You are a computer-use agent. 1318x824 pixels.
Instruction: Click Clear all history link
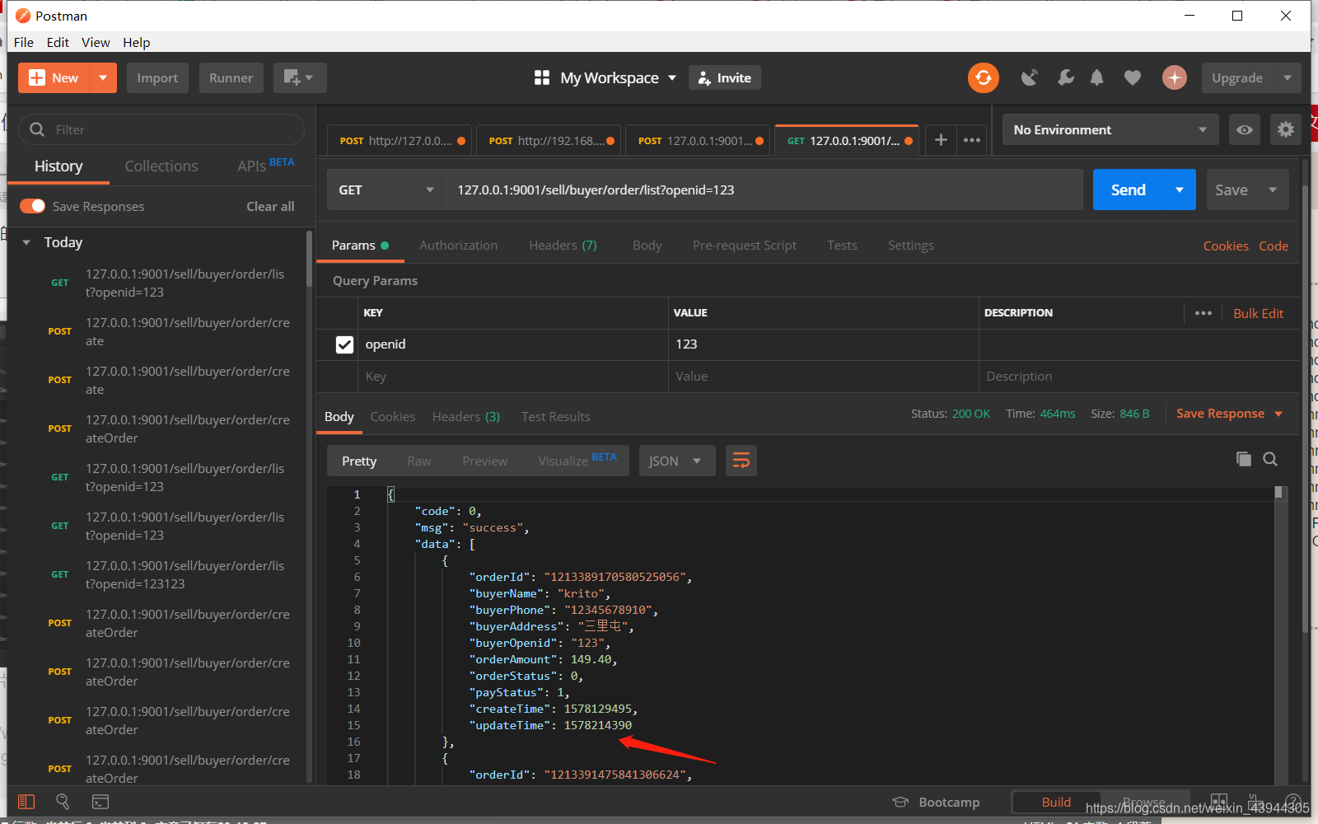[x=270, y=206]
